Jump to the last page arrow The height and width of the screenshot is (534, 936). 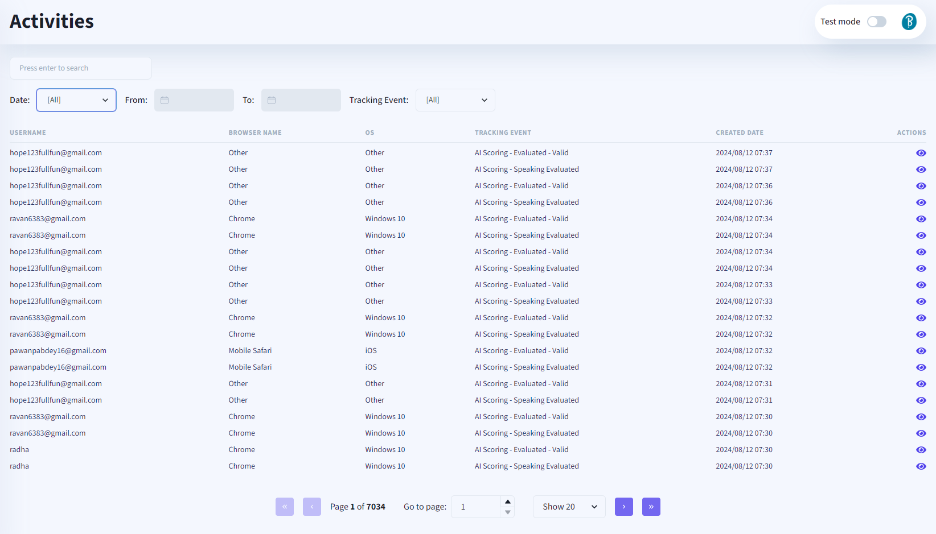(x=651, y=507)
